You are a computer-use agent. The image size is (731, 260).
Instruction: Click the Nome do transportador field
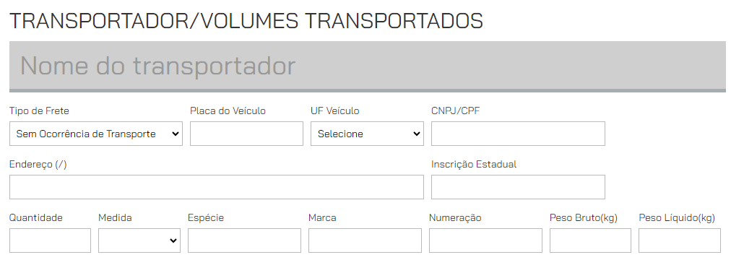point(368,66)
